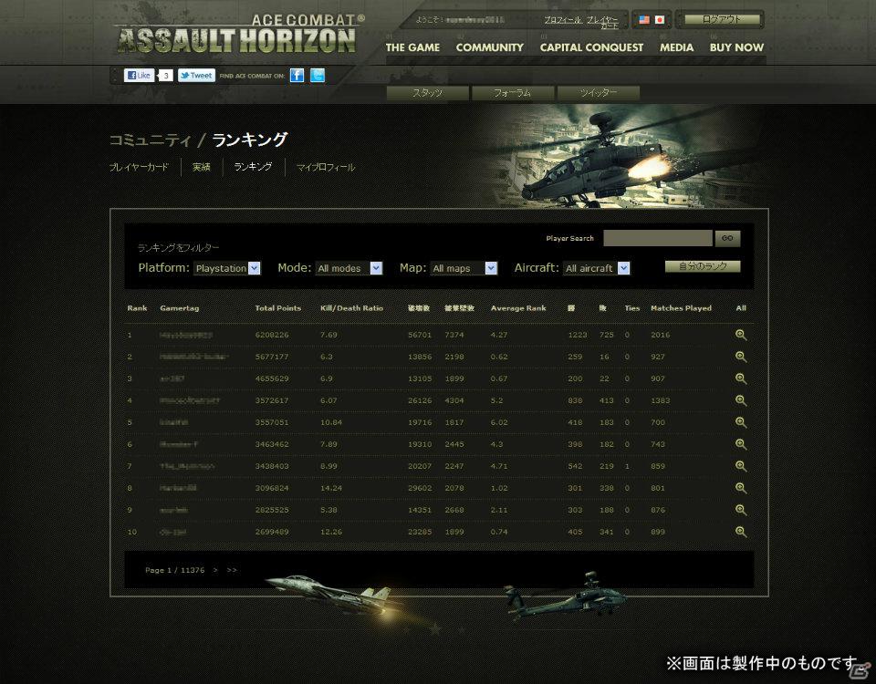Click the Matches Played column header

pos(681,308)
